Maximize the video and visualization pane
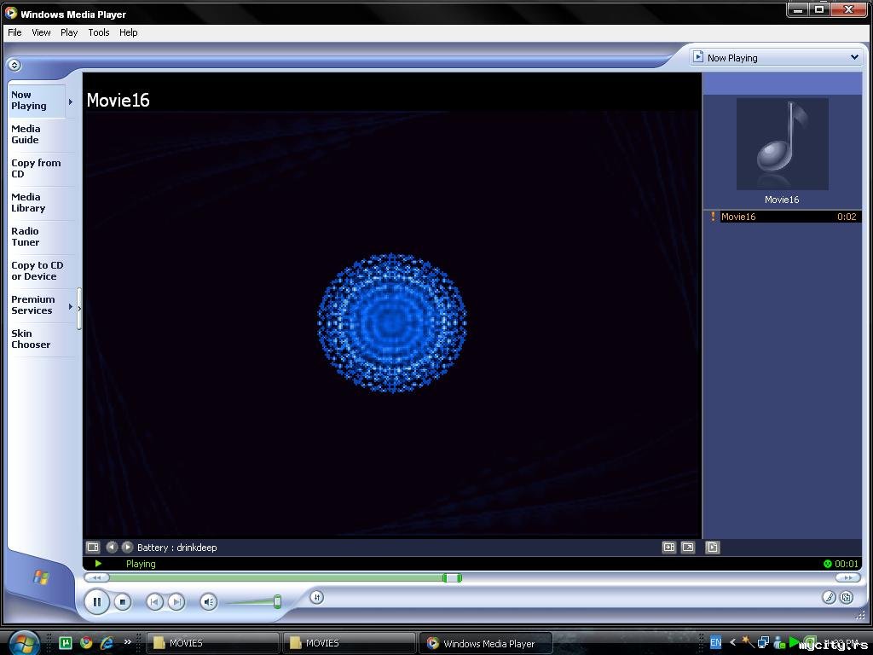 point(668,547)
